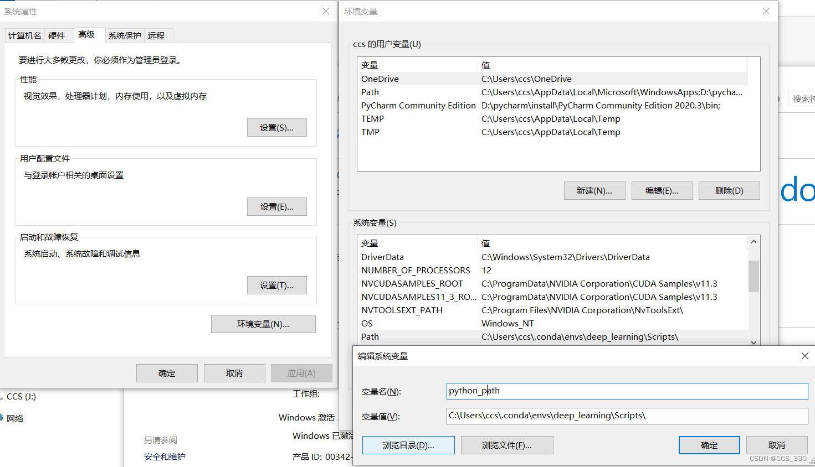Select the OS system variable row

click(x=552, y=323)
